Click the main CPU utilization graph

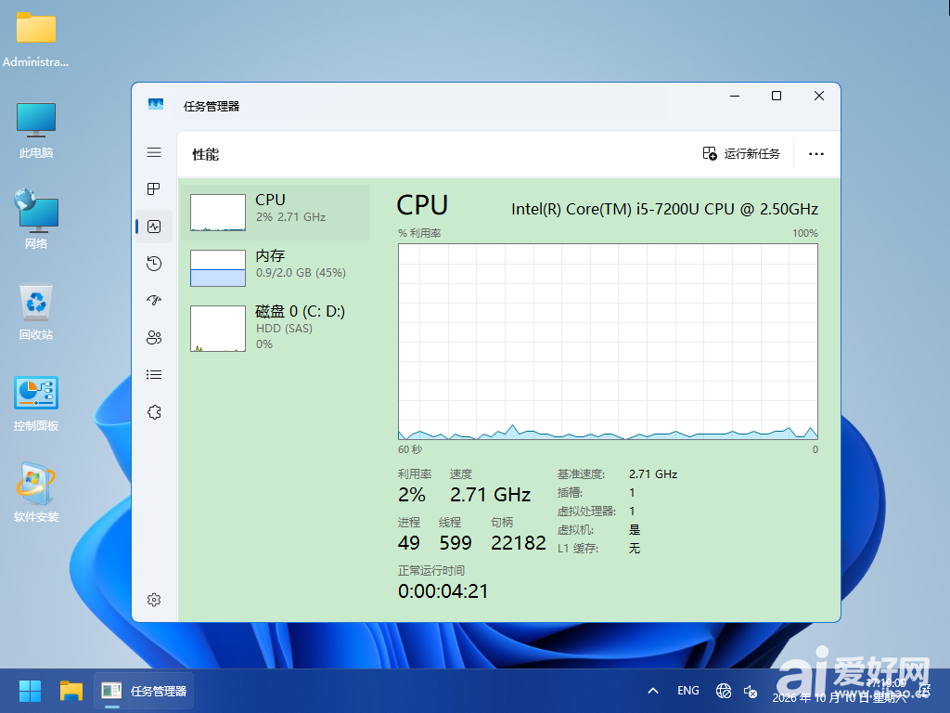pos(608,342)
